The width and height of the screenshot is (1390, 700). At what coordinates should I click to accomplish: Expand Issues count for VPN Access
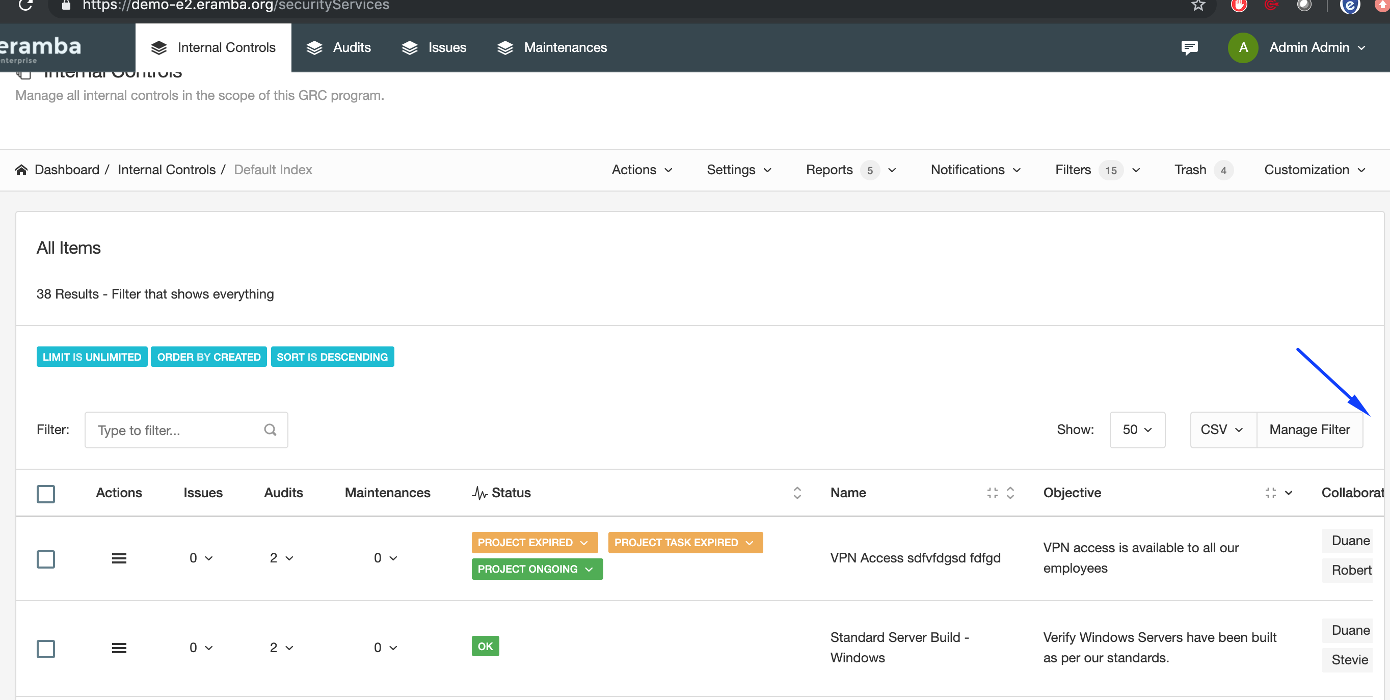pos(201,558)
